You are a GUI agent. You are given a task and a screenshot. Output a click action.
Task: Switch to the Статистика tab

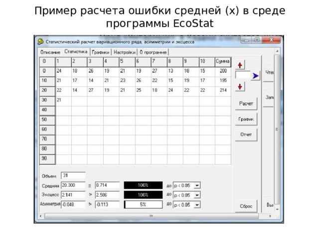(76, 52)
